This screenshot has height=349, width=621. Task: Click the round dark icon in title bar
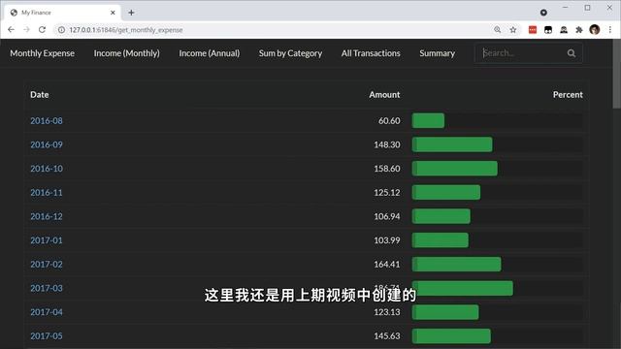tap(543, 13)
